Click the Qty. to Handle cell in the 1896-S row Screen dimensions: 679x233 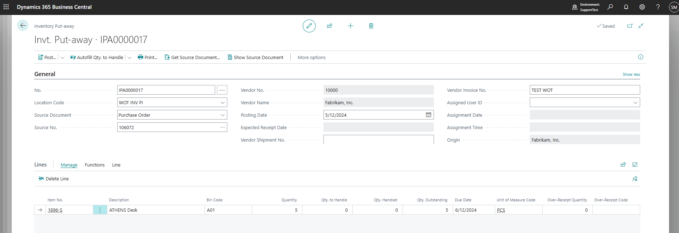(327, 210)
